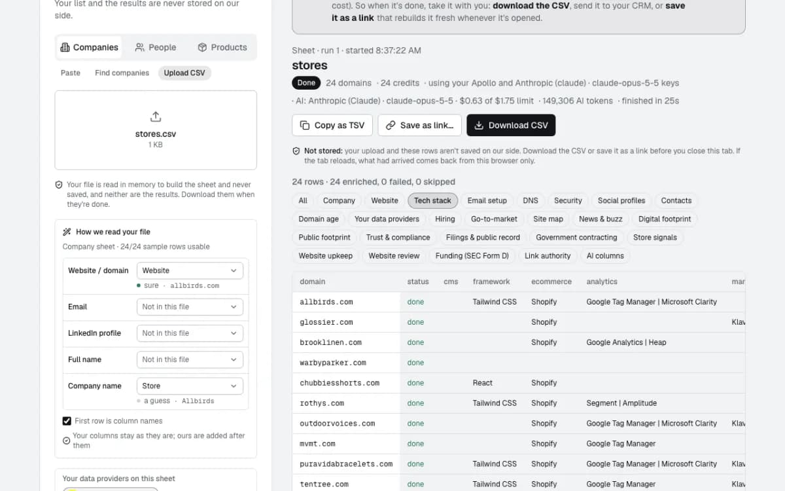Image resolution: width=785 pixels, height=491 pixels.
Task: Select the Find companies sub-tab
Action: 122,73
